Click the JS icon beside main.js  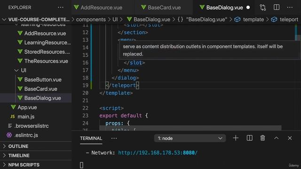[x=13, y=116]
